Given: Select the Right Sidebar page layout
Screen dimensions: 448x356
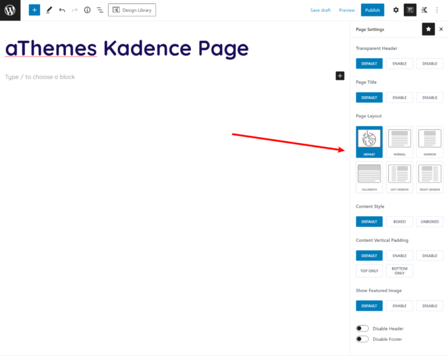Looking at the screenshot, I should 430,177.
